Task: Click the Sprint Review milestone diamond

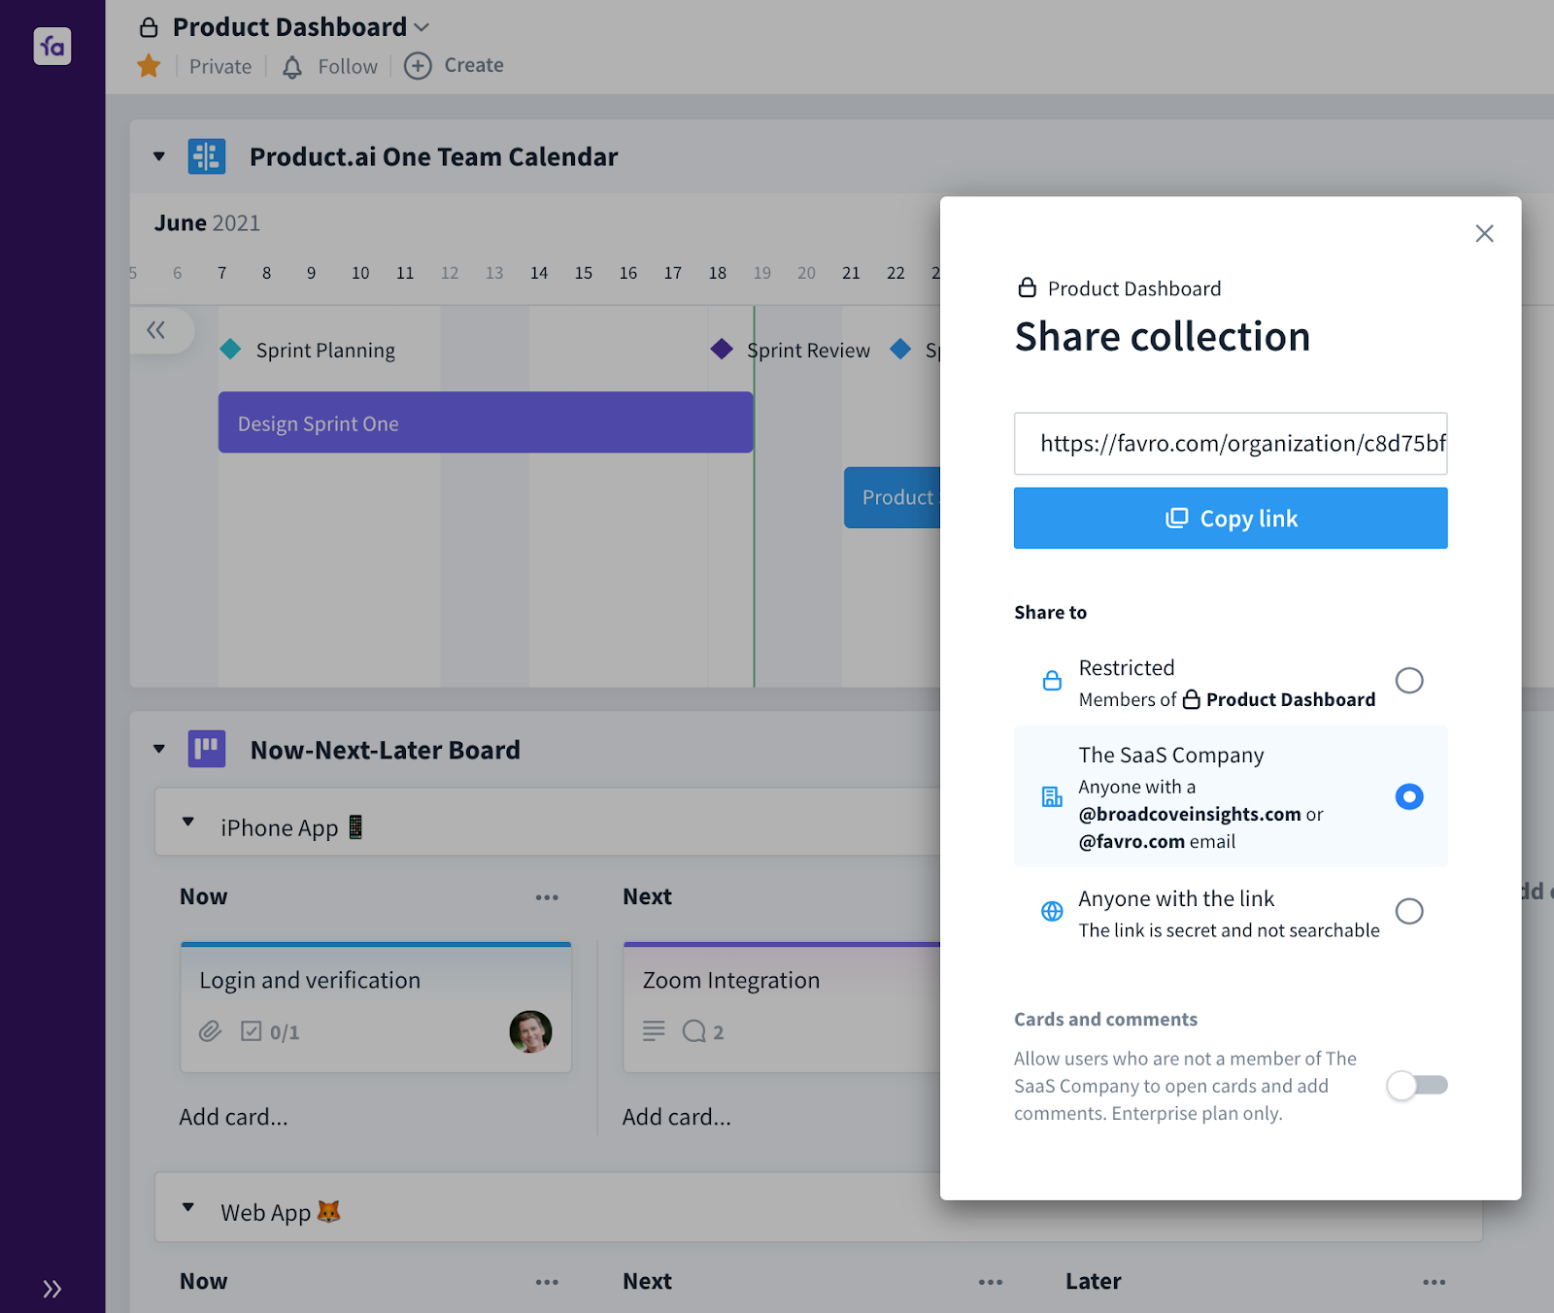Action: click(x=722, y=349)
